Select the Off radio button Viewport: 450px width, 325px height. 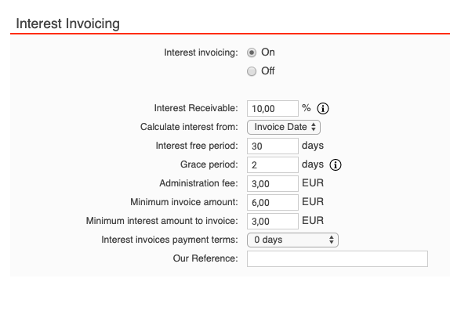tap(252, 71)
